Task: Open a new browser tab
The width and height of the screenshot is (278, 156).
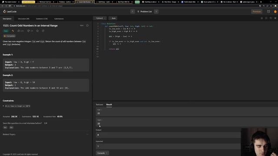Action: click(x=261, y=2)
